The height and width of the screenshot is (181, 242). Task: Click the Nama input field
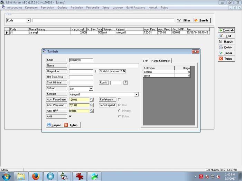point(103,66)
